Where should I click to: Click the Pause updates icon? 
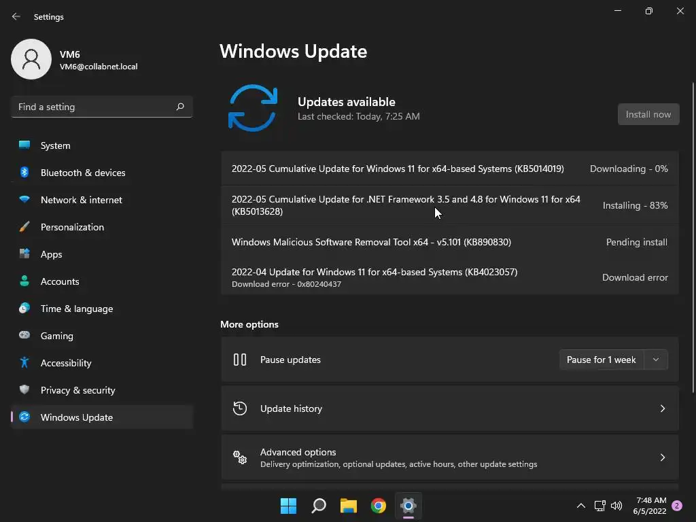(240, 360)
